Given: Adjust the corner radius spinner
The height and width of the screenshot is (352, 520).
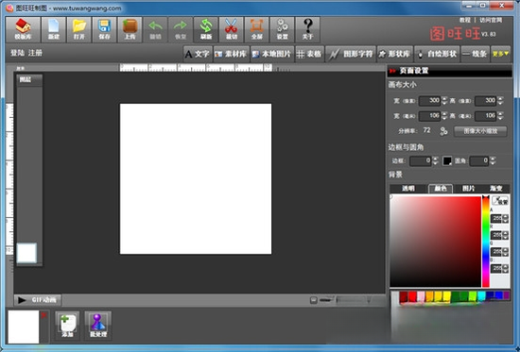Looking at the screenshot, I should (493, 161).
